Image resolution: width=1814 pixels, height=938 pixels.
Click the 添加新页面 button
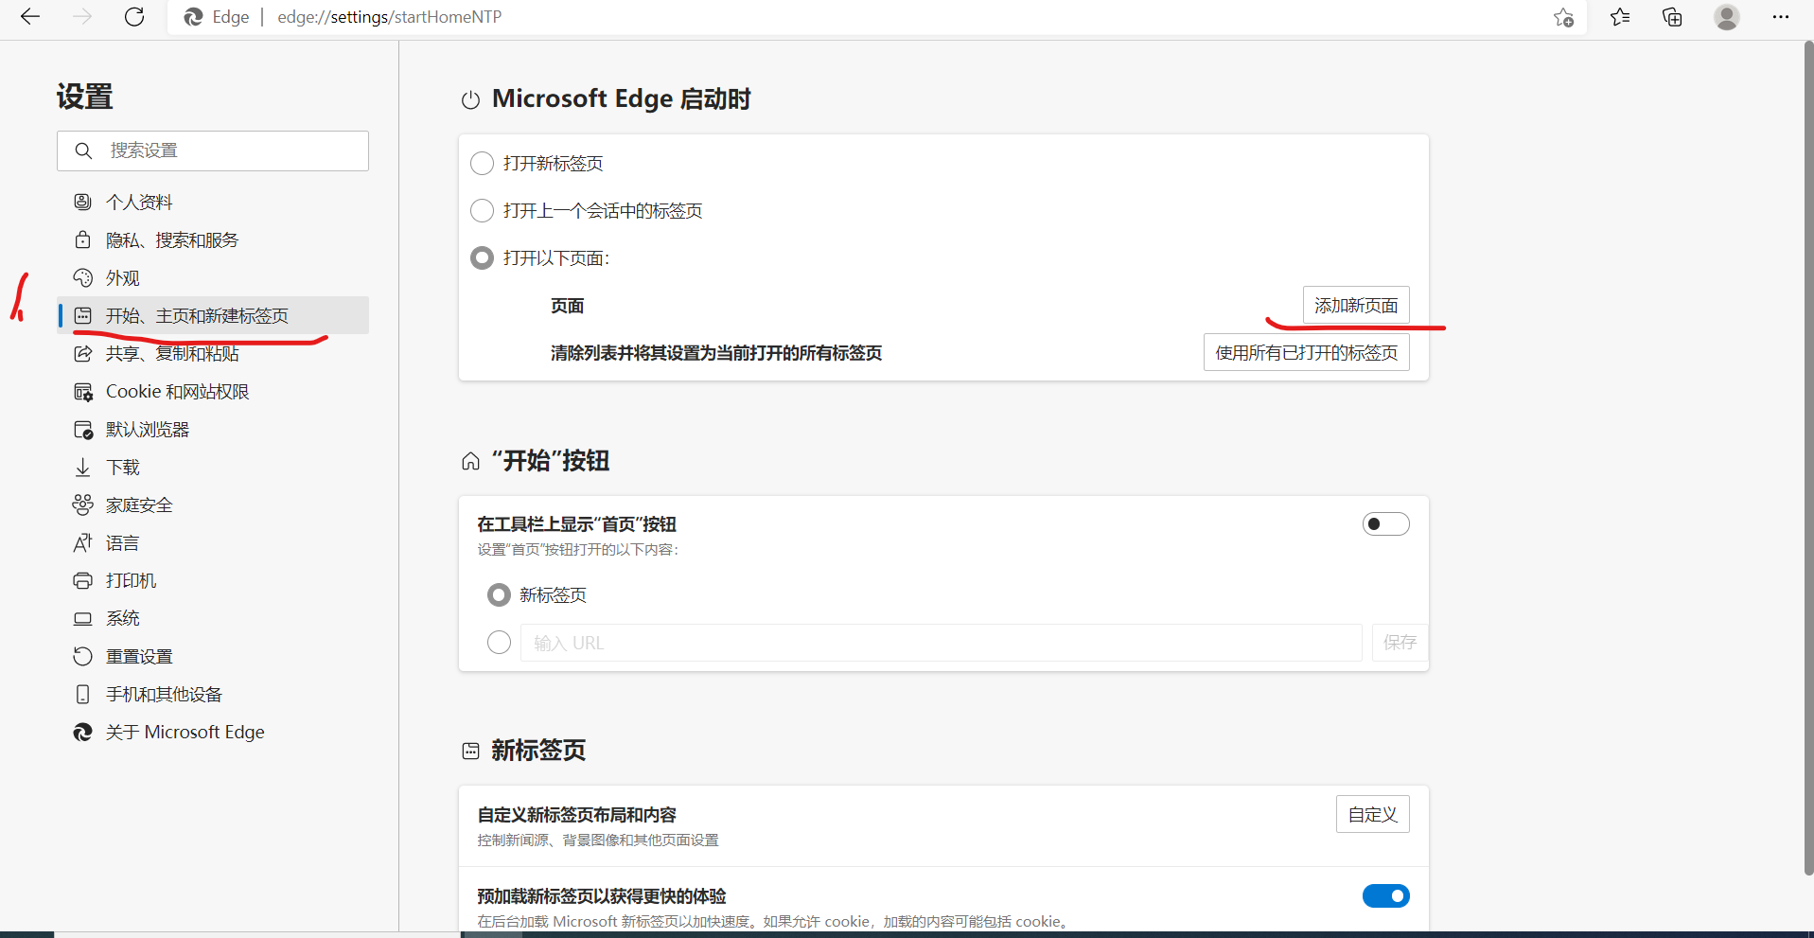pyautogui.click(x=1356, y=305)
